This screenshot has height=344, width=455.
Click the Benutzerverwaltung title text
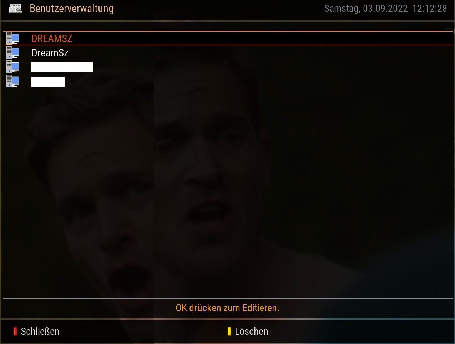(x=72, y=9)
